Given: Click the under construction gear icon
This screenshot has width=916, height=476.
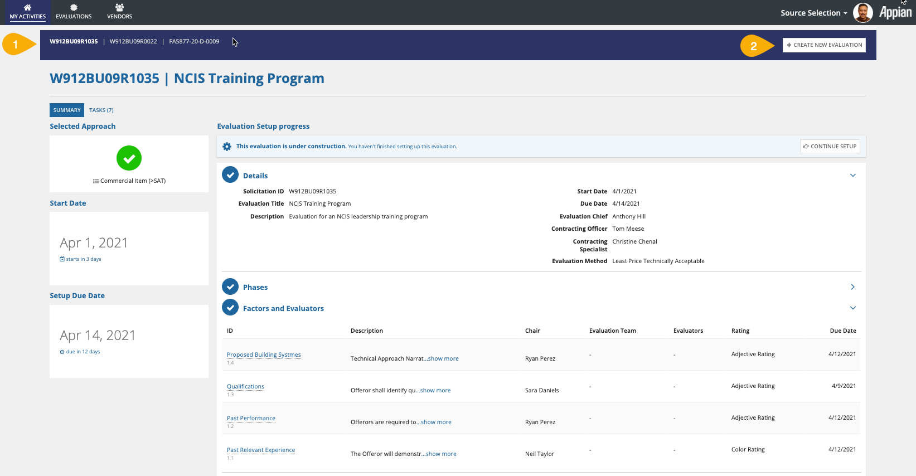Looking at the screenshot, I should point(227,147).
